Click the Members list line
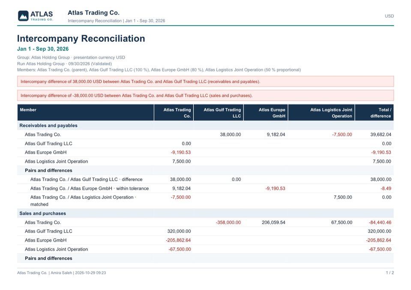 (159, 70)
